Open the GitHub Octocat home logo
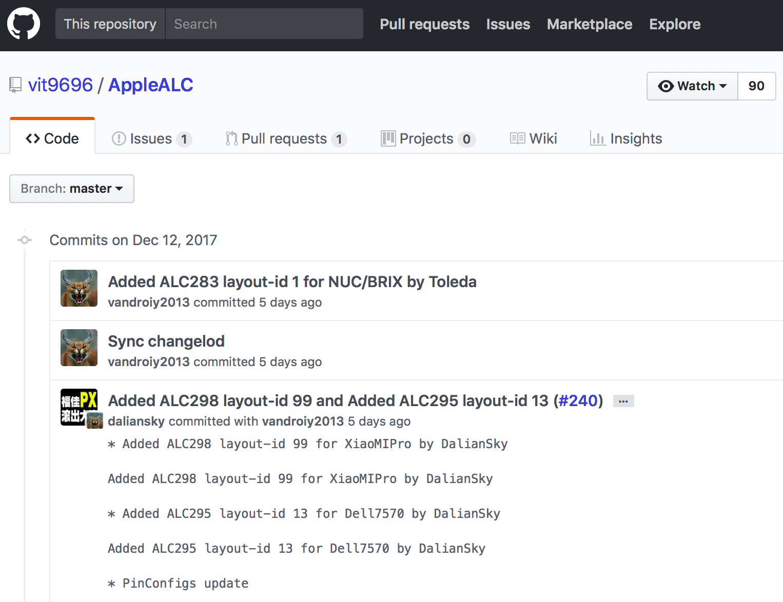Image resolution: width=783 pixels, height=602 pixels. tap(24, 24)
